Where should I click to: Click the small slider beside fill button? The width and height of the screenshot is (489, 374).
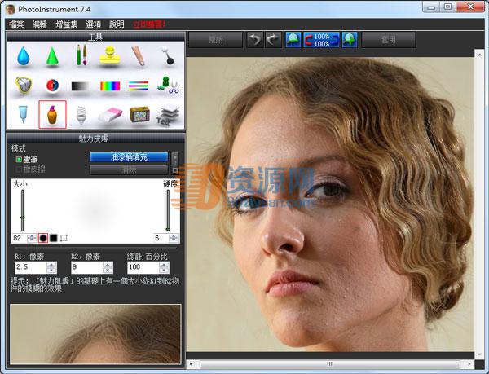pyautogui.click(x=175, y=163)
